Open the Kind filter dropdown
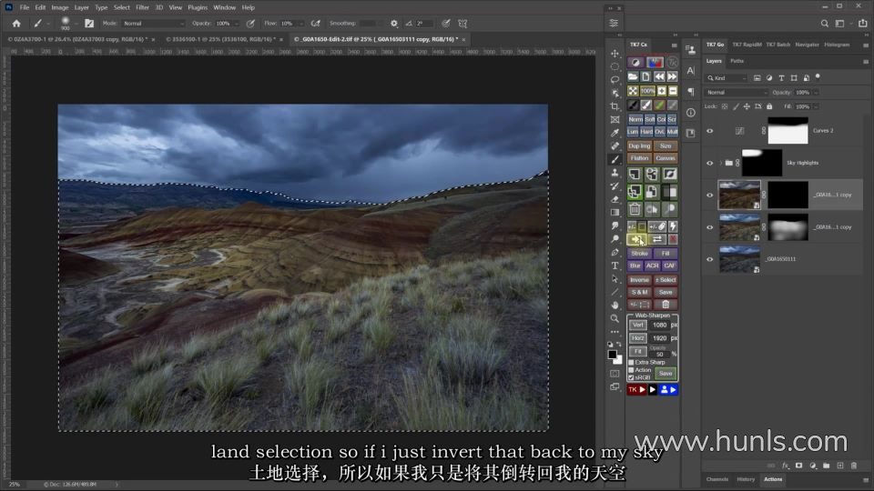Image resolution: width=874 pixels, height=491 pixels. [x=727, y=78]
